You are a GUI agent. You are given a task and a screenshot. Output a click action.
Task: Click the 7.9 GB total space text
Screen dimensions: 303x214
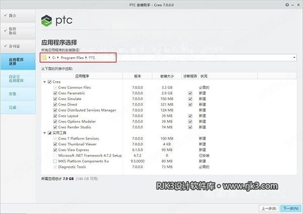pos(68,179)
